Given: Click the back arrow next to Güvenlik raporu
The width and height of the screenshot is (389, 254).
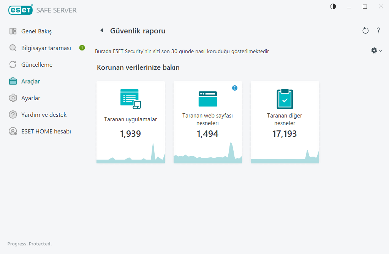Looking at the screenshot, I should [x=102, y=30].
